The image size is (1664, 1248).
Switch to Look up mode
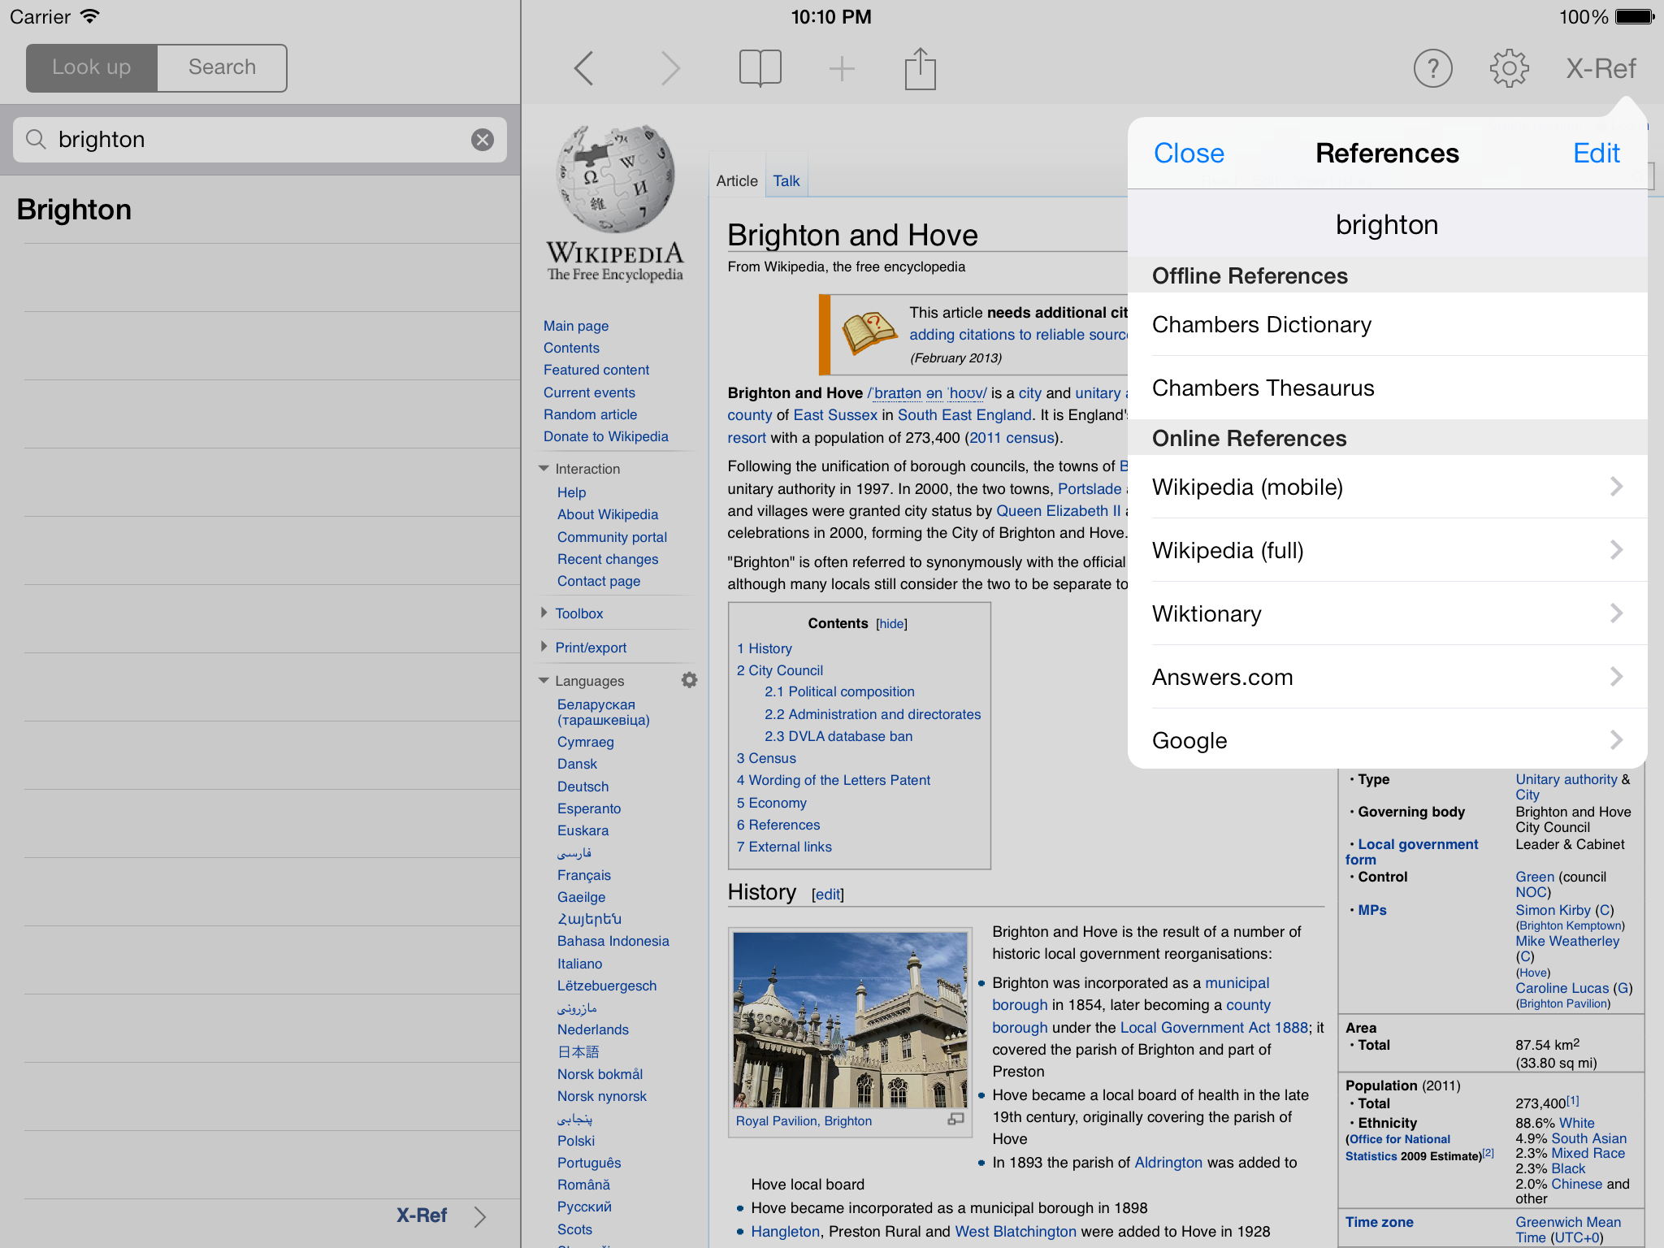(x=92, y=67)
